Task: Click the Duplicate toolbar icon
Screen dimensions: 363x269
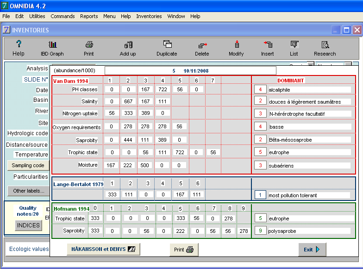Action: [x=168, y=44]
